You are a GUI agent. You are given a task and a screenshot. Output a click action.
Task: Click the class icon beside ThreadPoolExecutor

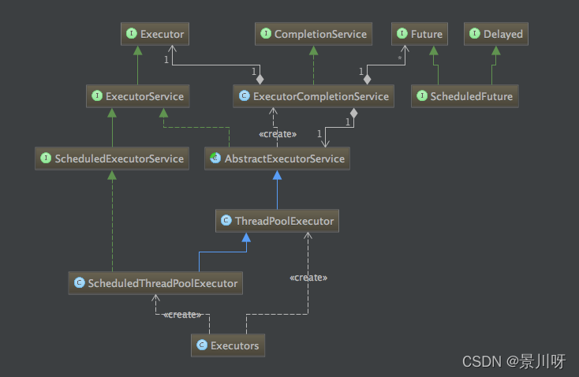coord(226,221)
